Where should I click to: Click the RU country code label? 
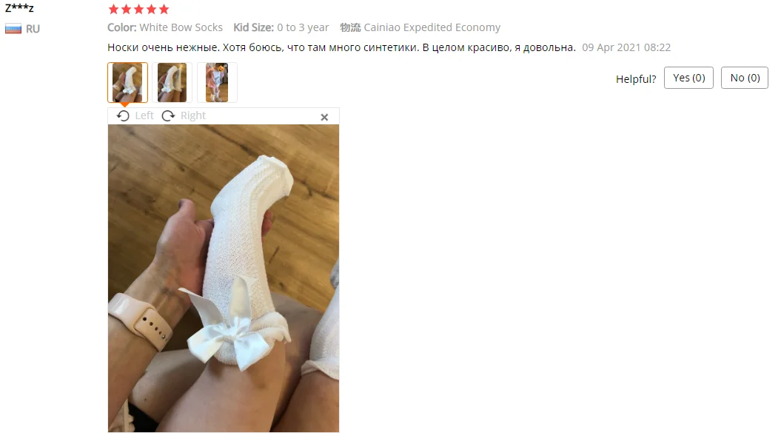pyautogui.click(x=33, y=29)
